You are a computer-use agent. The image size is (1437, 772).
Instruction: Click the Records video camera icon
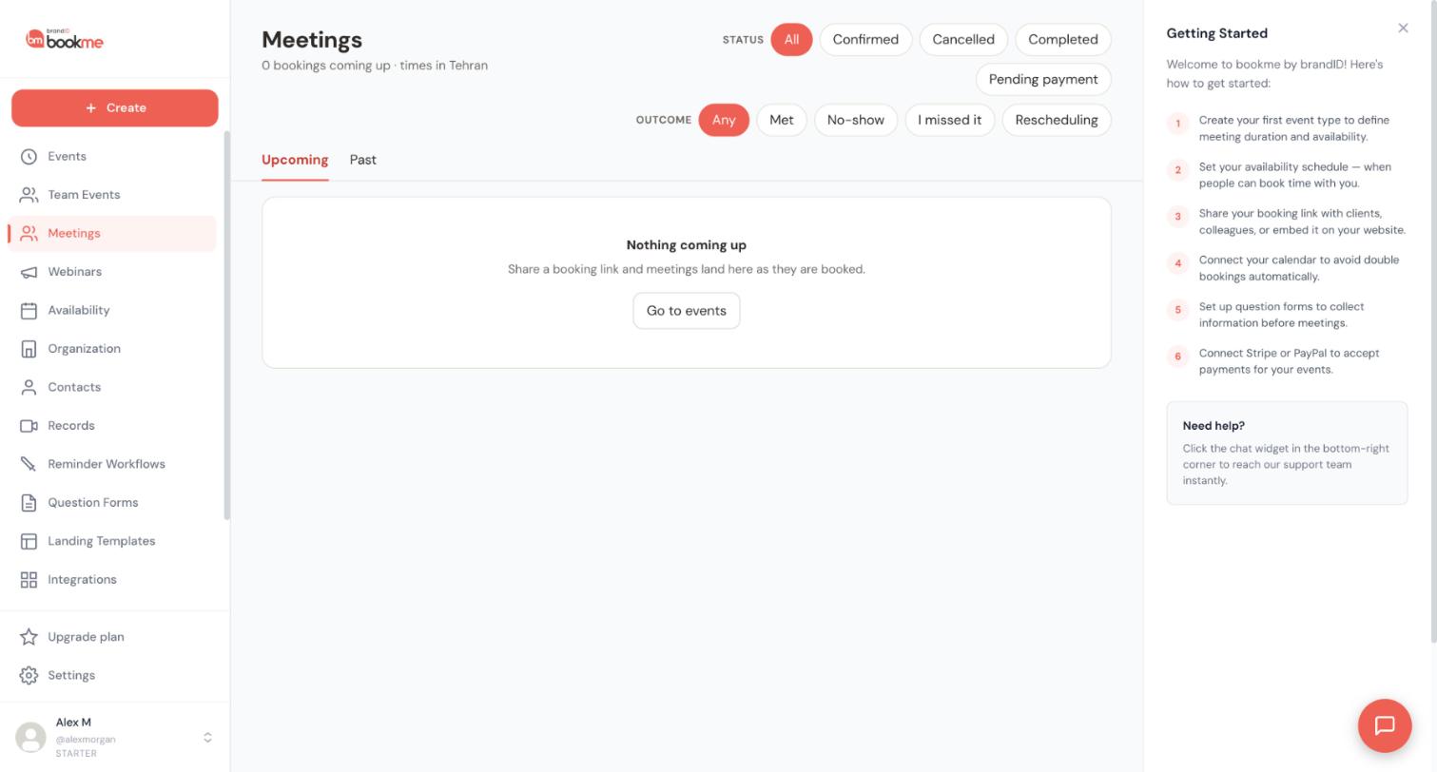coord(29,426)
